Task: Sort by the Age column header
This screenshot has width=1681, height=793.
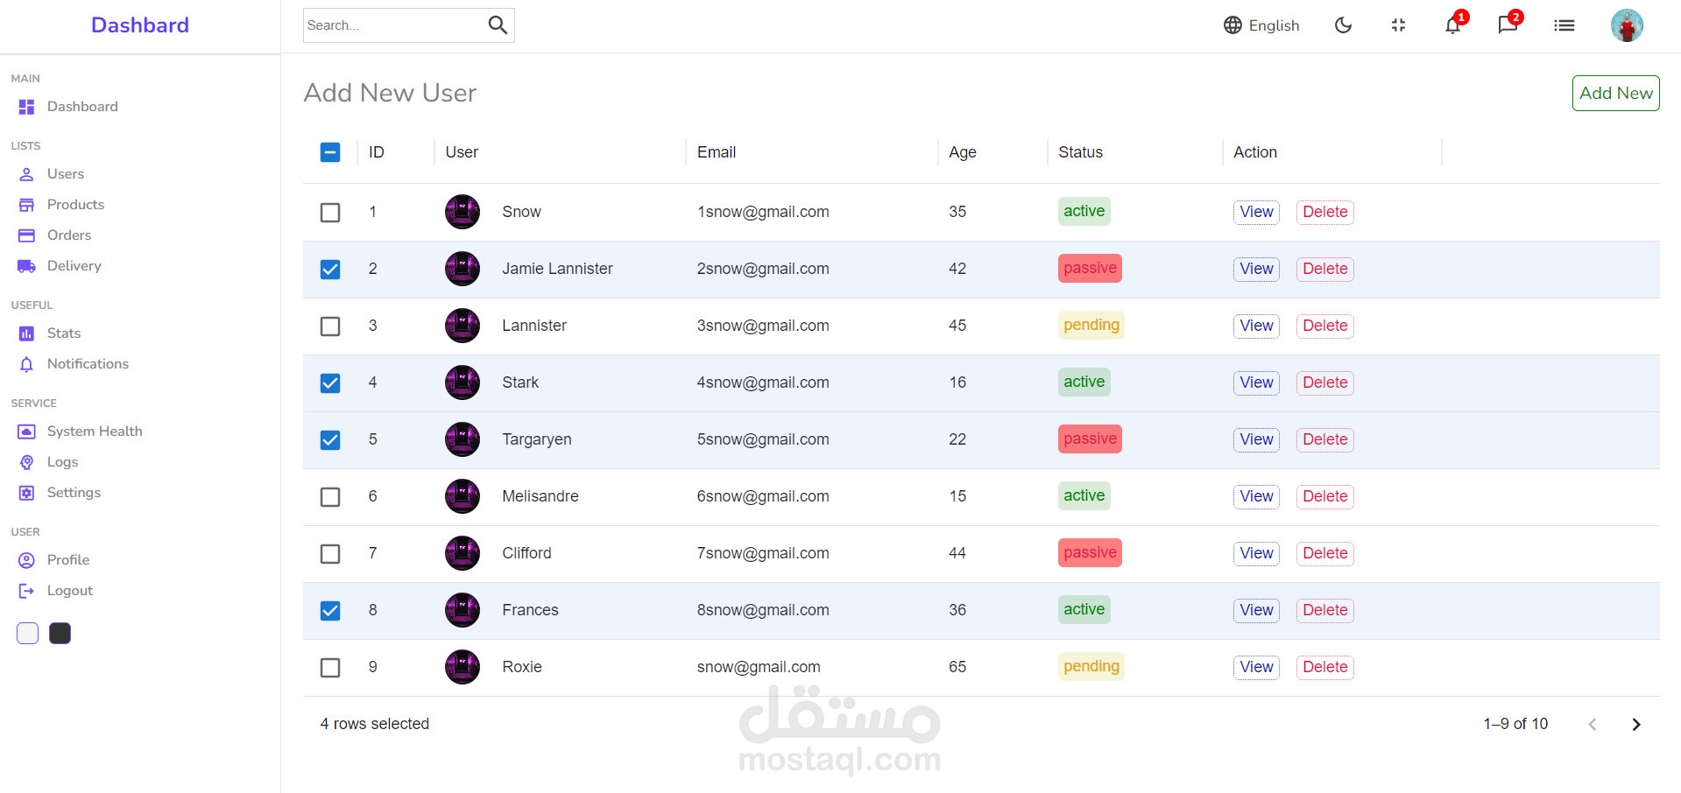Action: [962, 152]
